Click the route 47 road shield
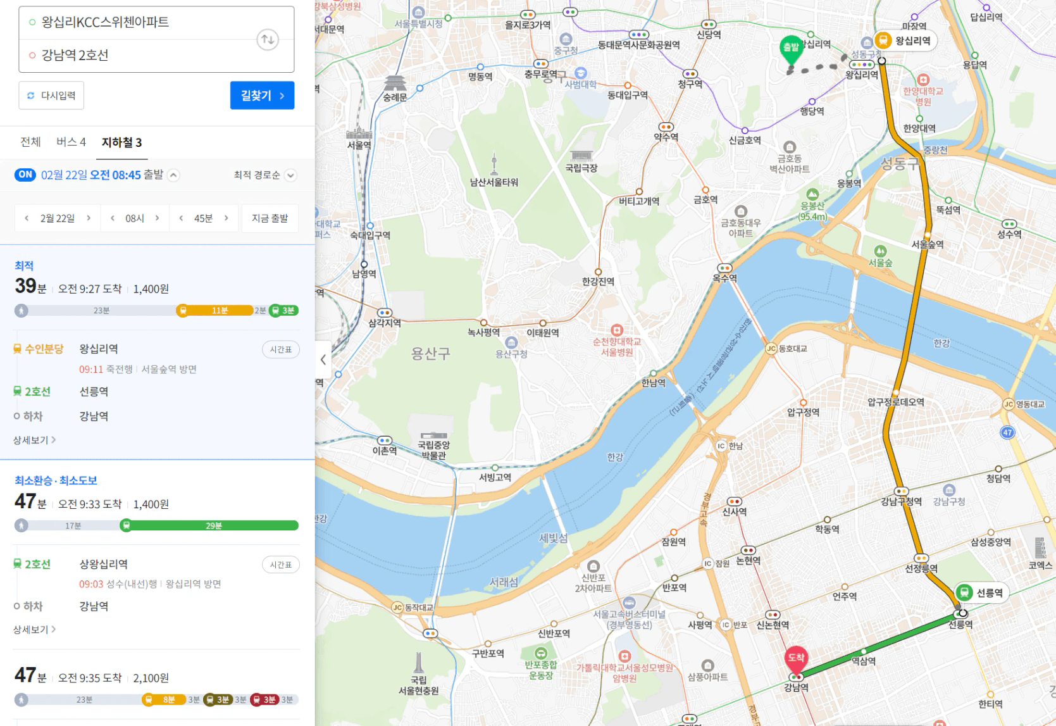The image size is (1056, 726). coord(1007,433)
